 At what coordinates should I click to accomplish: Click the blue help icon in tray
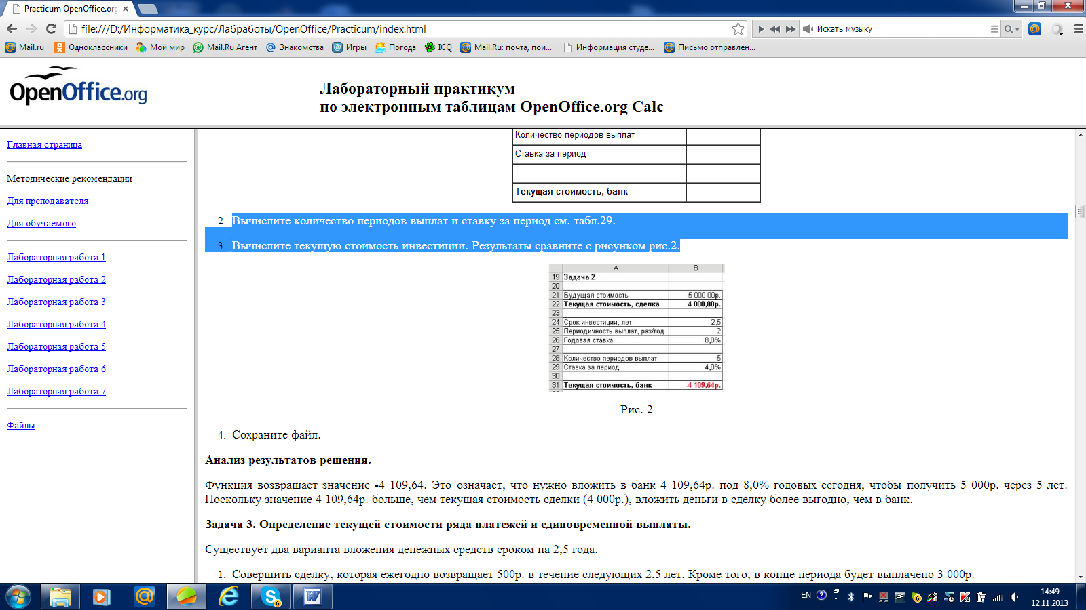(x=821, y=595)
